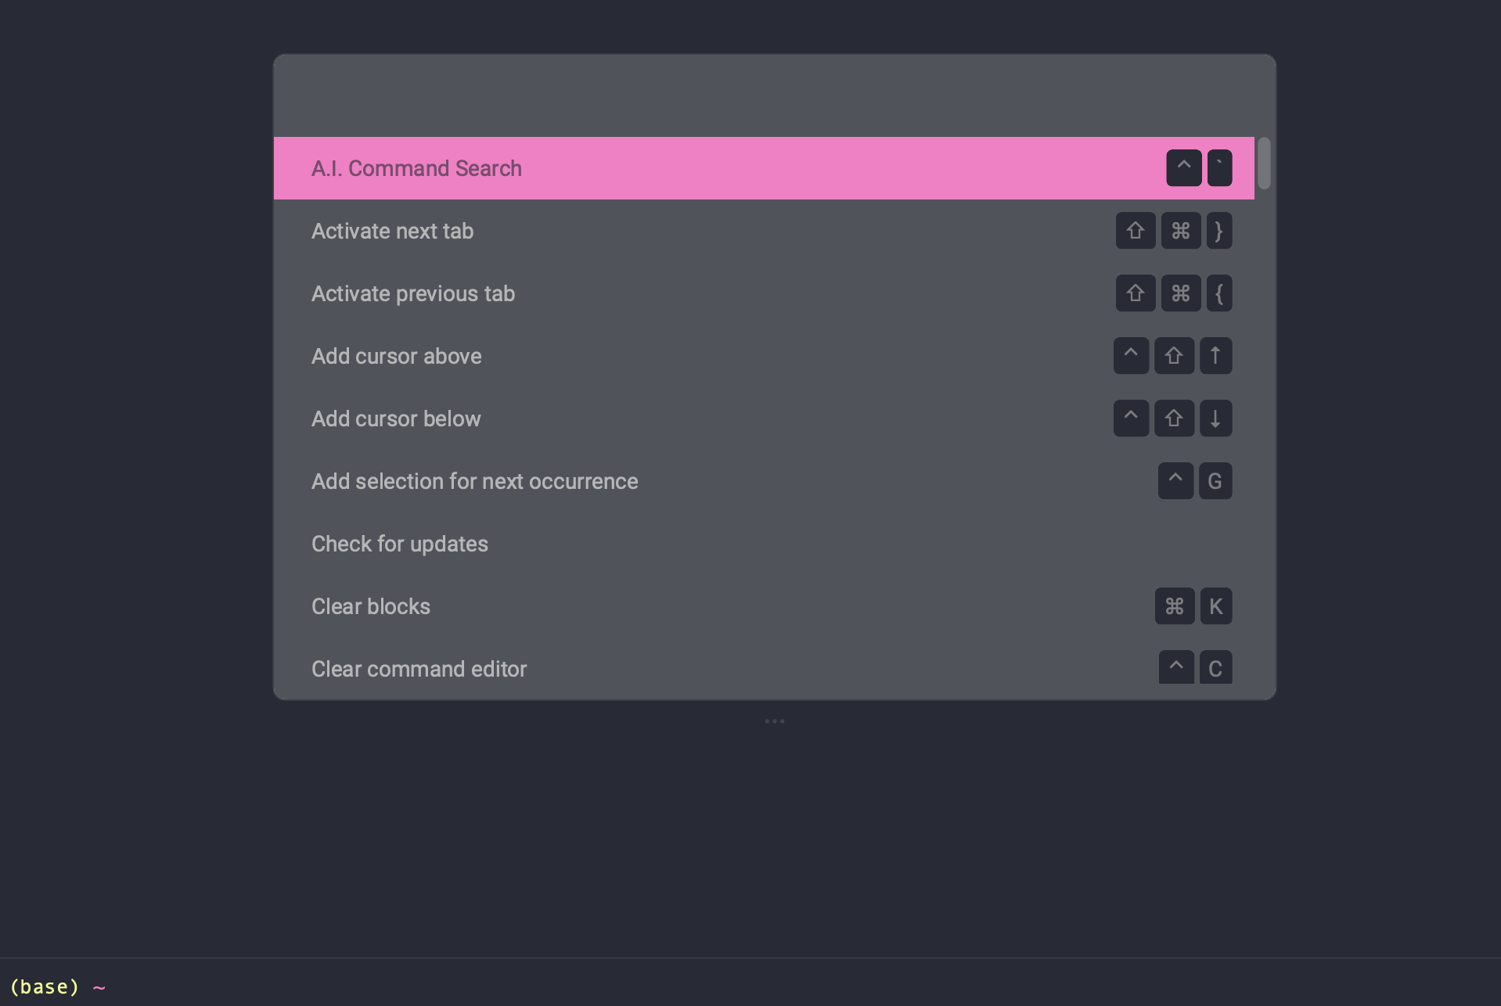Select Add cursor below command

click(x=764, y=419)
